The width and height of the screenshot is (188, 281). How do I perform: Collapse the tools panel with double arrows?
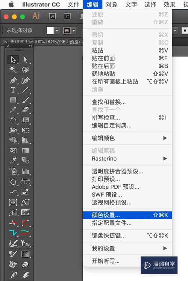[x=30, y=46]
